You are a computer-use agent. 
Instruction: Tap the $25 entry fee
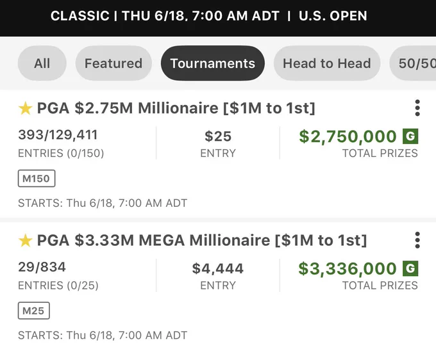click(218, 136)
